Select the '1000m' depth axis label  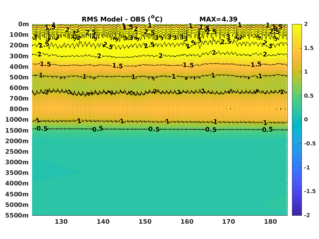pos(17,120)
